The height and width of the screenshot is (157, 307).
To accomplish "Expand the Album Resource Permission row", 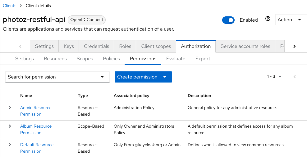I will tap(10, 126).
